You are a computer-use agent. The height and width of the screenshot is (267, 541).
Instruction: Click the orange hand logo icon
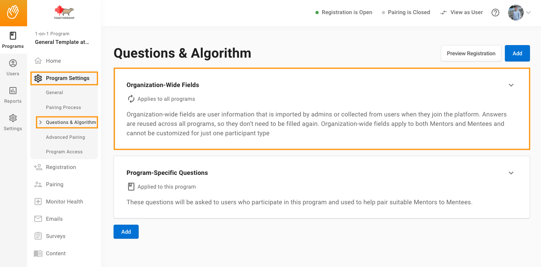[x=13, y=13]
